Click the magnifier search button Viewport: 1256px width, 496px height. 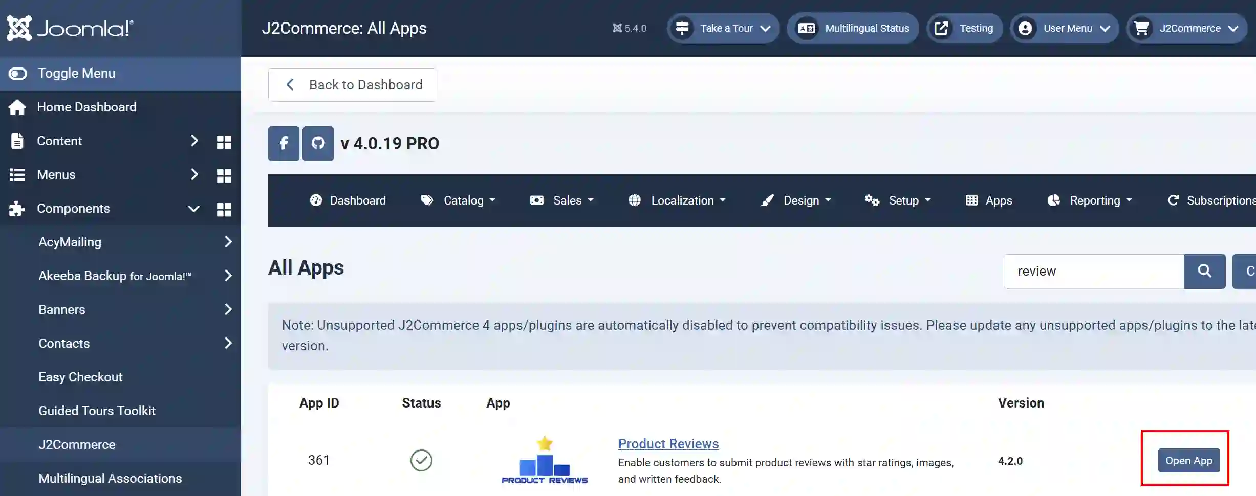tap(1205, 272)
